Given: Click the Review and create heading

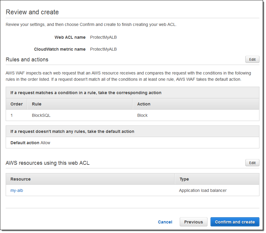Looking at the screenshot, I should click(x=32, y=12).
